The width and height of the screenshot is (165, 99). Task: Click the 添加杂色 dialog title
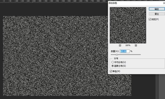[x=113, y=3]
